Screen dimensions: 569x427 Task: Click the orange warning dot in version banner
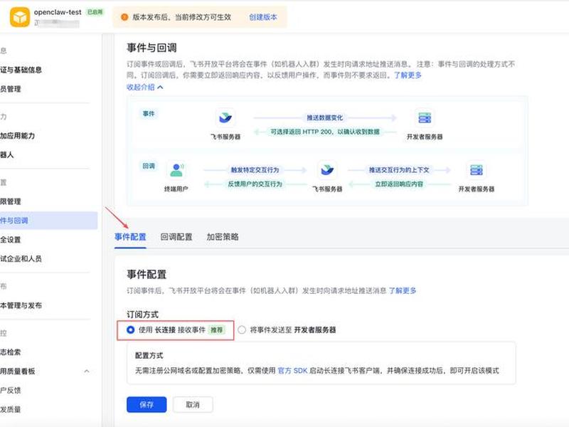click(x=124, y=17)
